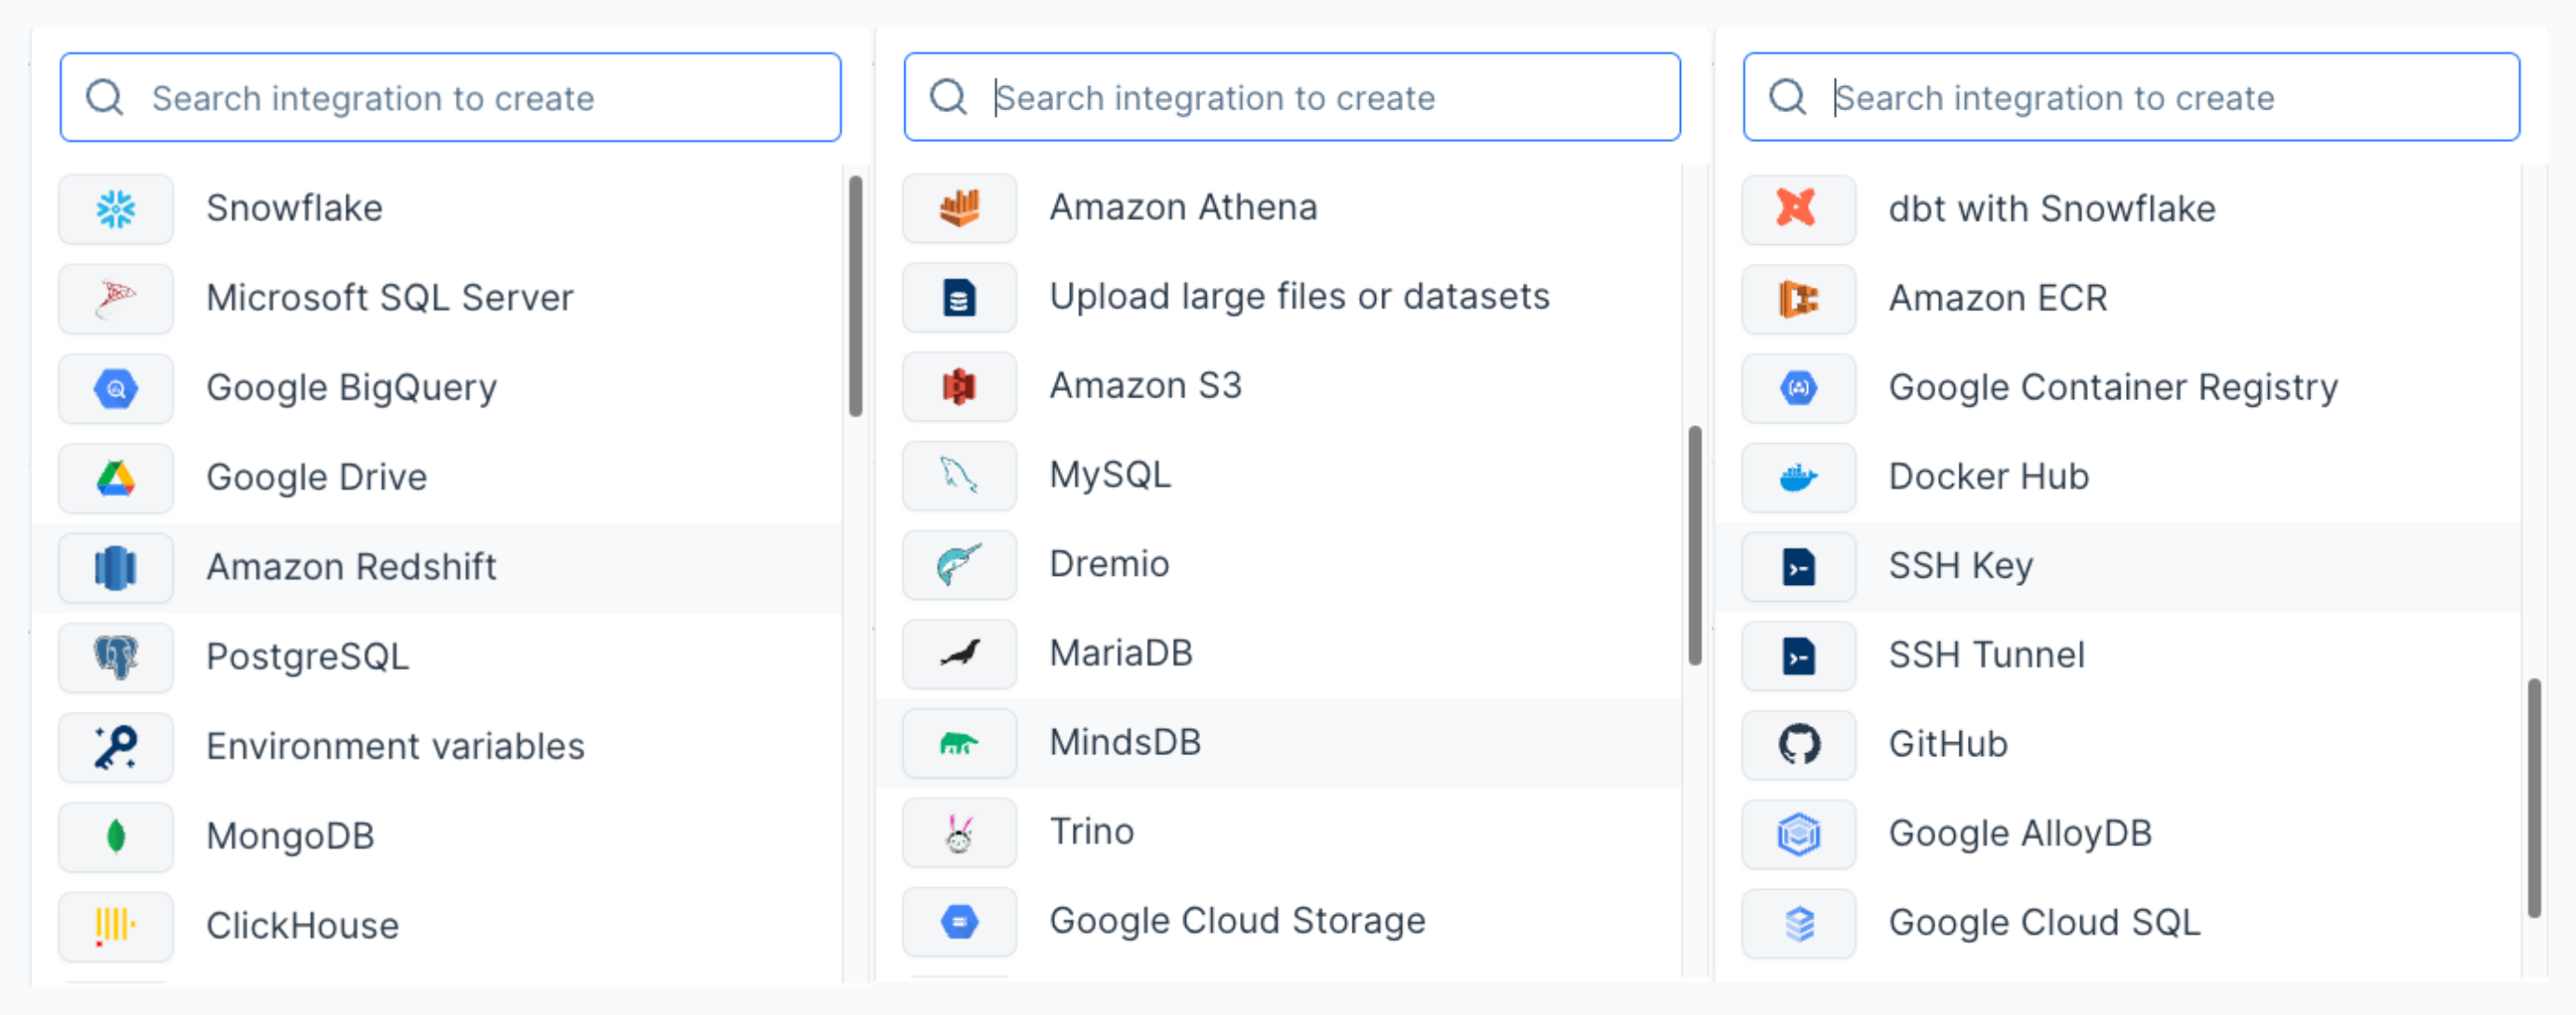
Task: Click the Snowflake integration icon
Action: (116, 208)
